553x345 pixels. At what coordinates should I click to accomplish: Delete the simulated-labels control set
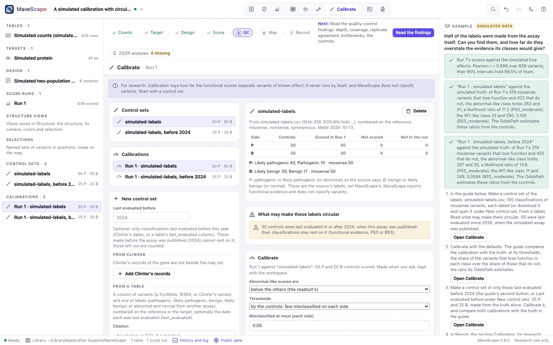click(416, 111)
